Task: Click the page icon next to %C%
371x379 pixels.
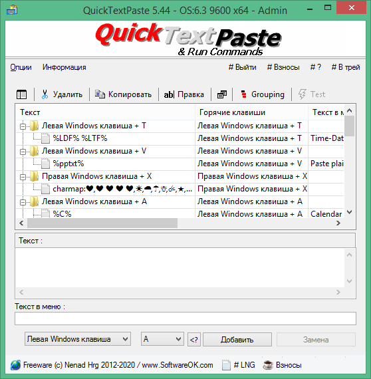Action: [x=45, y=213]
